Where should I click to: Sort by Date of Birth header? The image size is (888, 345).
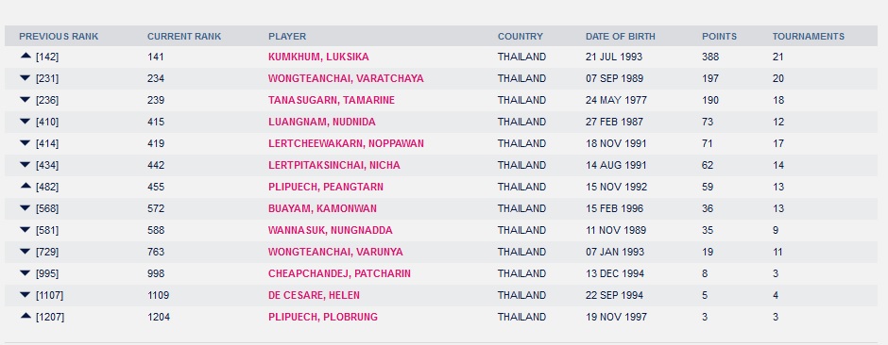620,36
